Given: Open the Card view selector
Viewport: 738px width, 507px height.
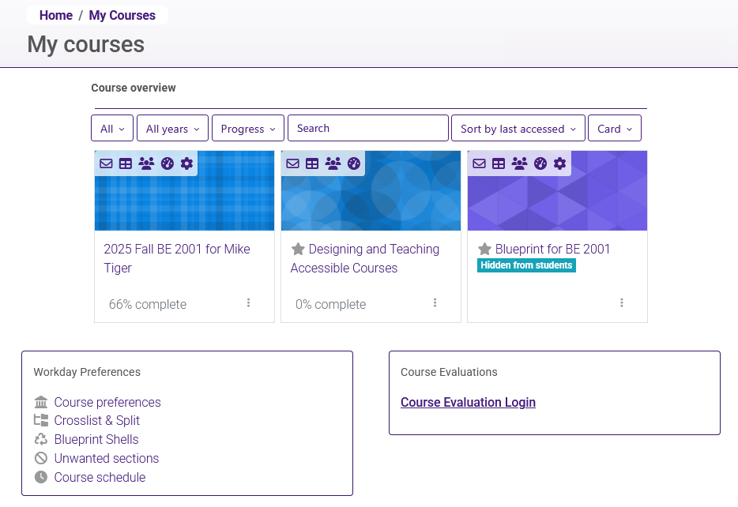Looking at the screenshot, I should (615, 128).
